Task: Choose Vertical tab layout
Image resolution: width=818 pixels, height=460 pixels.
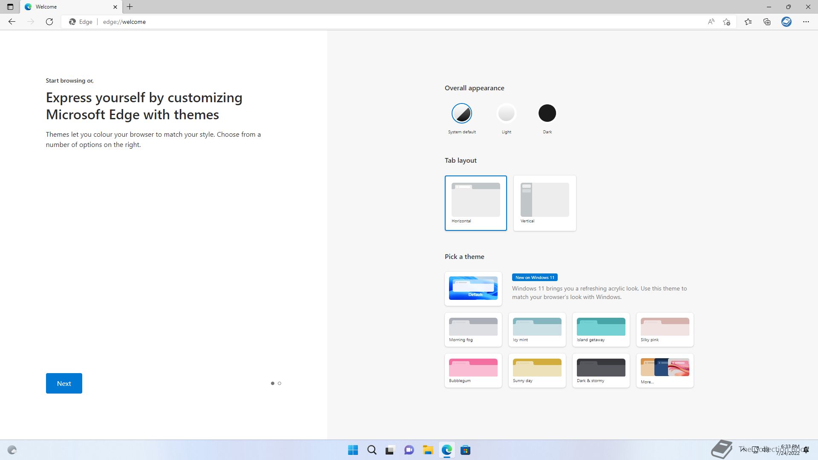Action: (544, 203)
